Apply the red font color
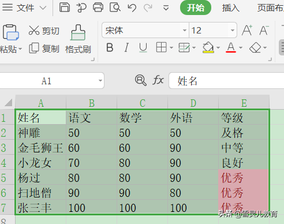This screenshot has height=224, width=284. [231, 47]
